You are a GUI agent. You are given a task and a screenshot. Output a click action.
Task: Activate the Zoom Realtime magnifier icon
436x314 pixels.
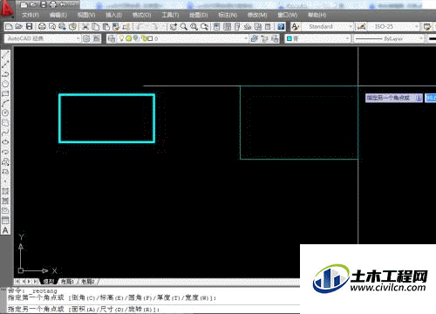click(183, 27)
